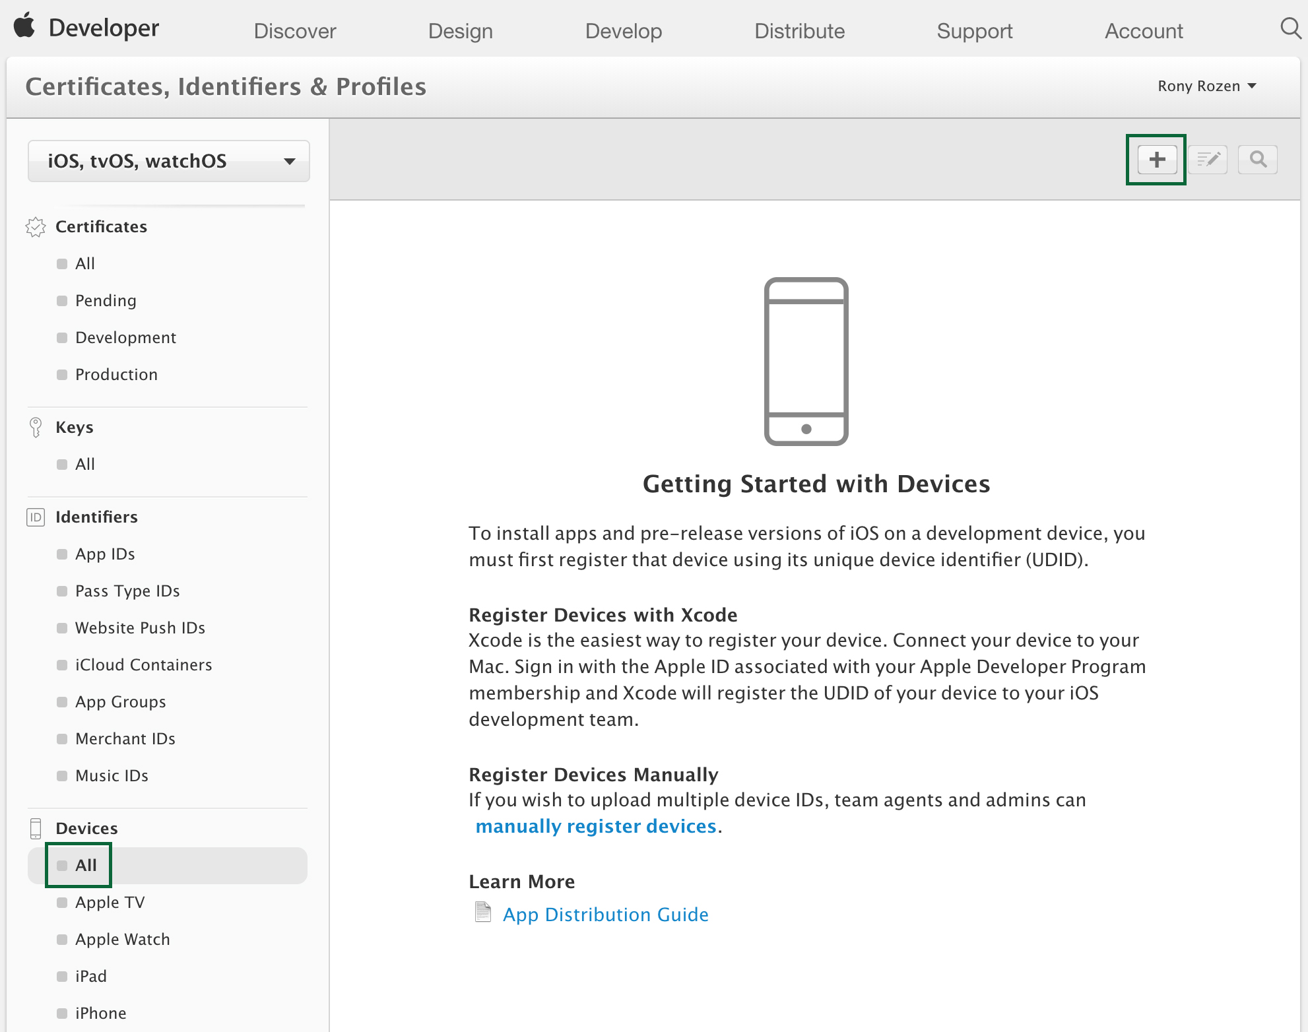
Task: Open the Develop menu item
Action: [x=623, y=31]
